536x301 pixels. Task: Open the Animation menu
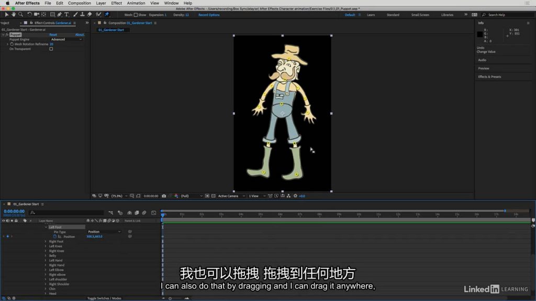(136, 3)
